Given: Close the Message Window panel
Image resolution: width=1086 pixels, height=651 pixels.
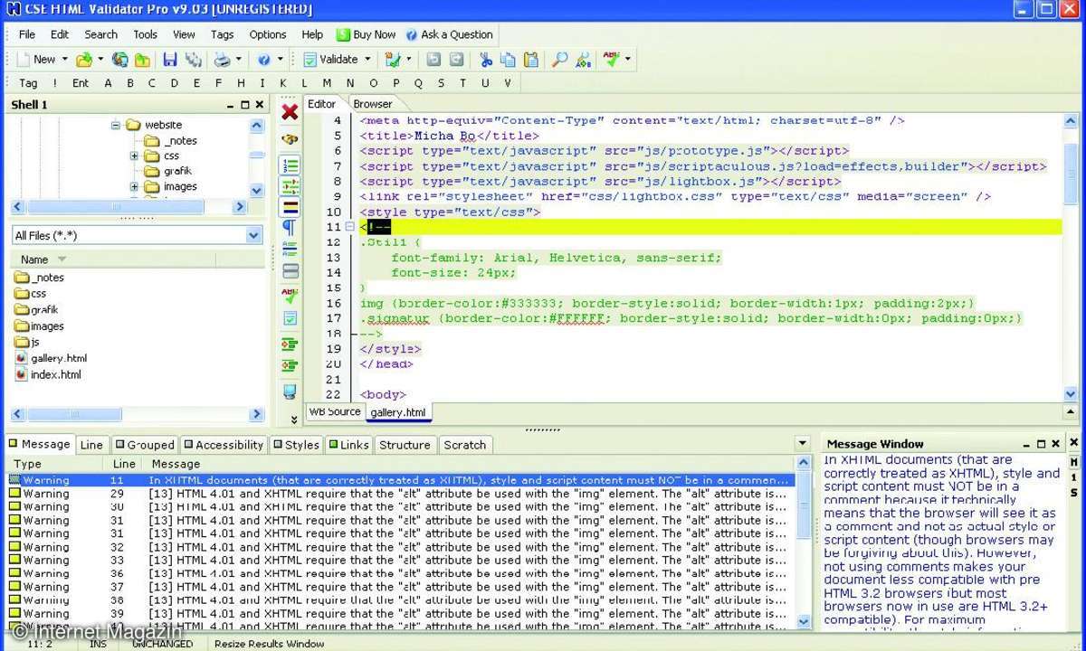Looking at the screenshot, I should (x=1056, y=444).
